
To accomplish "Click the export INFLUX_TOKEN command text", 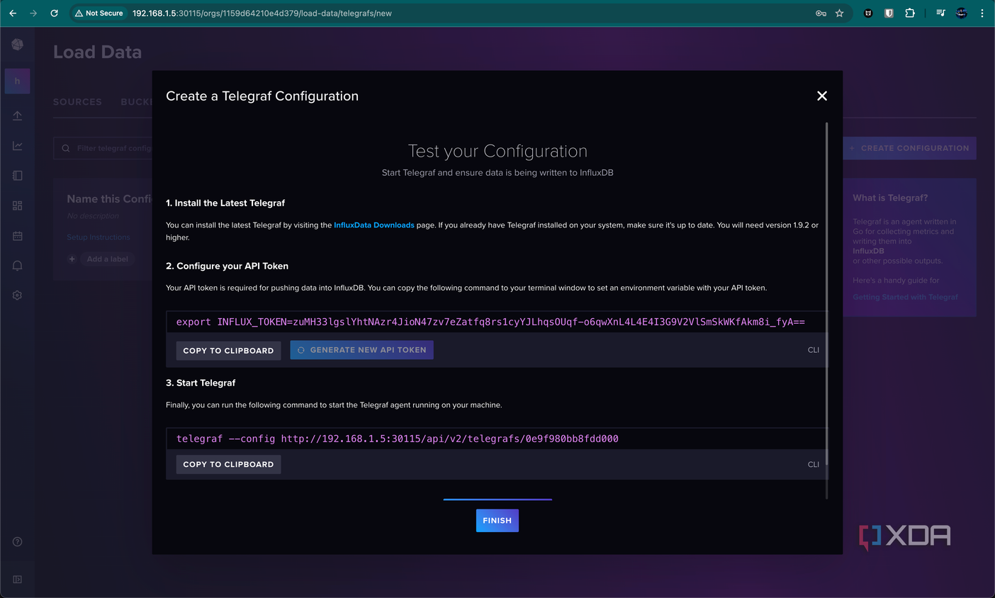I will (490, 322).
